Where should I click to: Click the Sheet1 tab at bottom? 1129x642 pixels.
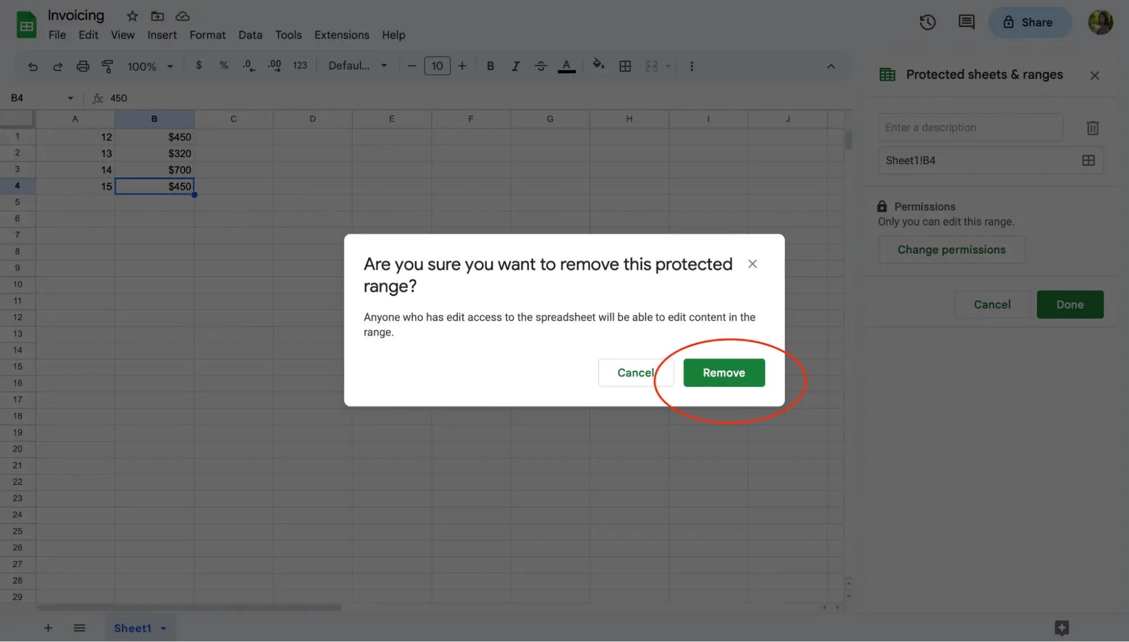pos(133,627)
